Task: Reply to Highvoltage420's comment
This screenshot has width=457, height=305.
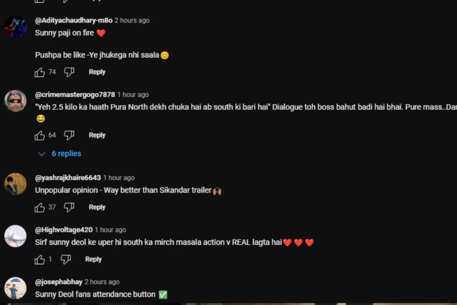Action: [93, 259]
